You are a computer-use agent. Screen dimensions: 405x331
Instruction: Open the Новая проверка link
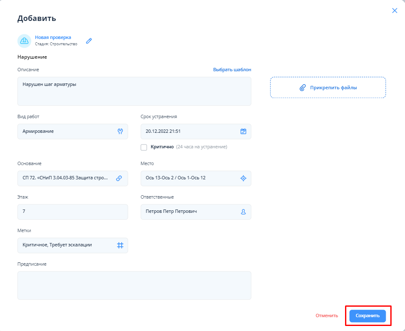tap(53, 37)
